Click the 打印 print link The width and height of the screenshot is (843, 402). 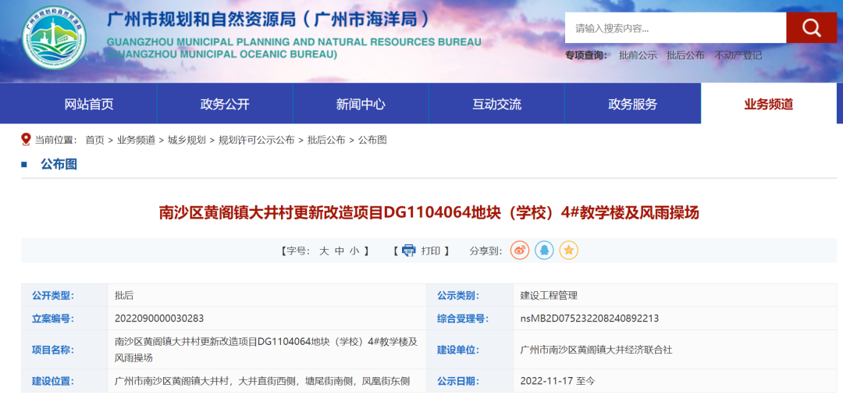431,251
